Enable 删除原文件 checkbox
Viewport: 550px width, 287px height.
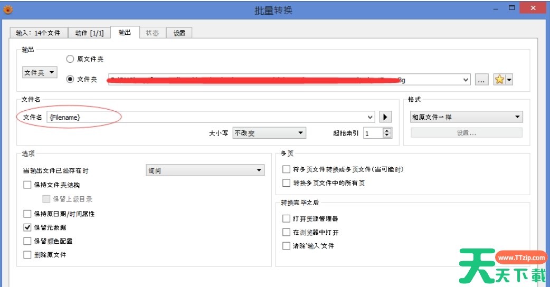click(27, 255)
